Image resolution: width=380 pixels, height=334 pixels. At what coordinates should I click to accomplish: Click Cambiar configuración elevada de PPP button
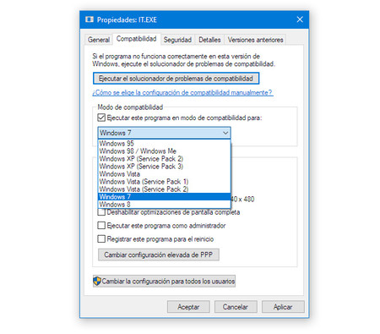159,255
